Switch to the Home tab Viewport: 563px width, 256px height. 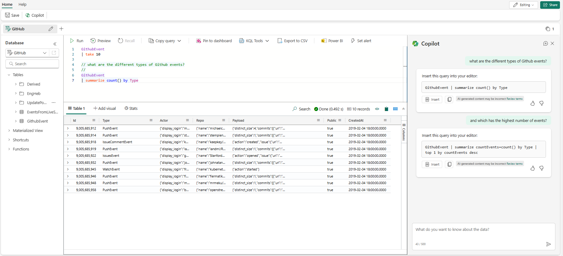click(x=7, y=5)
